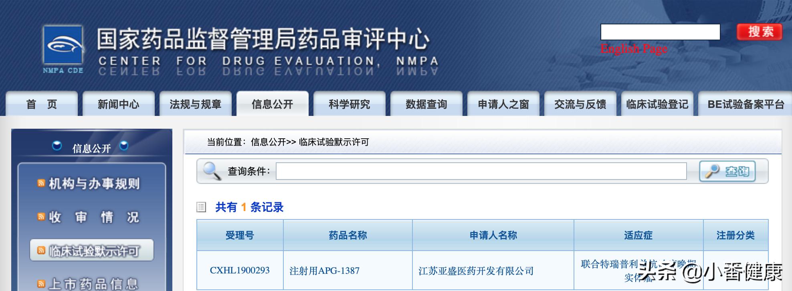792x291 pixels.
Task: Click applicant 江苏亚盛医药开发有限公司
Action: (476, 271)
